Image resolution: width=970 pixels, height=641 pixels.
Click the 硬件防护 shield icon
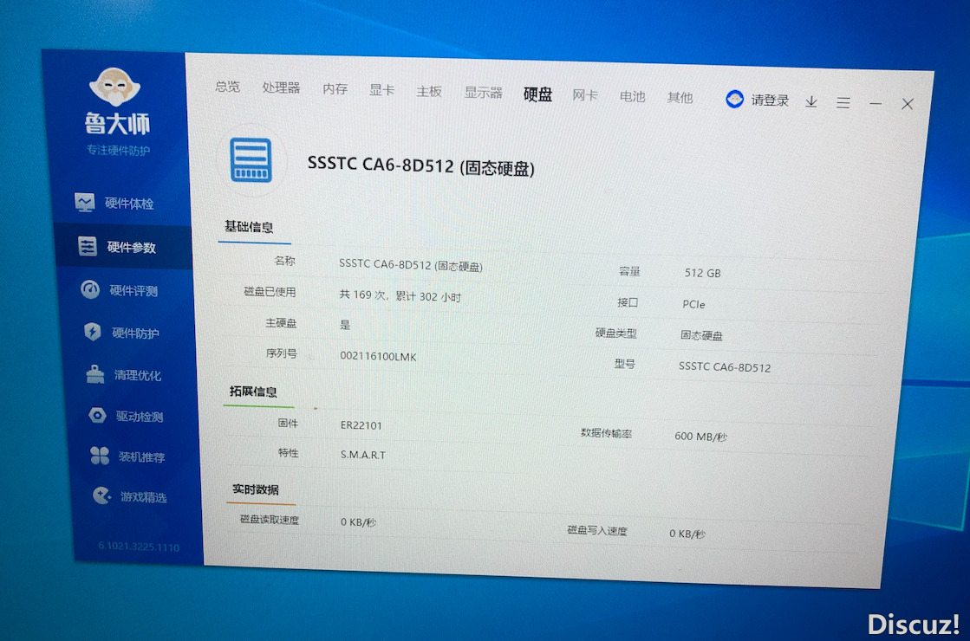tap(93, 331)
